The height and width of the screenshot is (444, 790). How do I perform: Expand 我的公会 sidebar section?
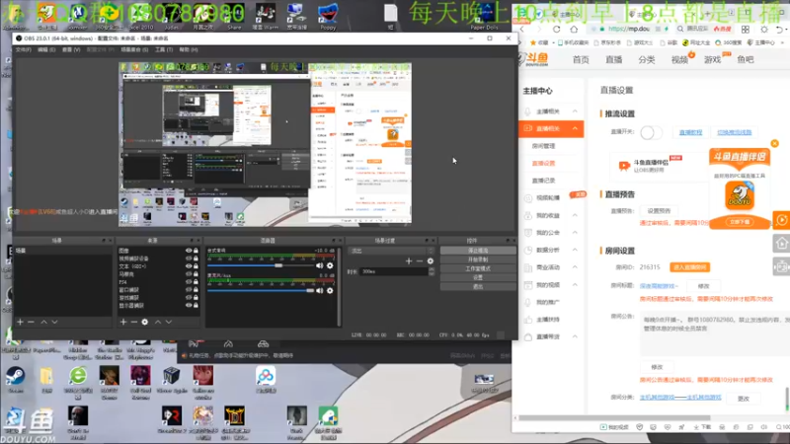(x=575, y=233)
